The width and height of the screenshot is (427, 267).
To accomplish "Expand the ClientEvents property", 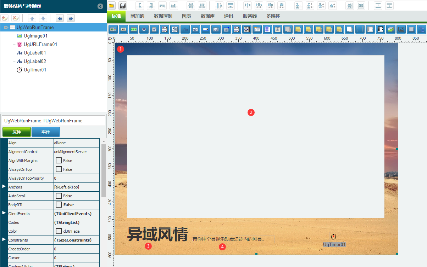I will 4,213.
